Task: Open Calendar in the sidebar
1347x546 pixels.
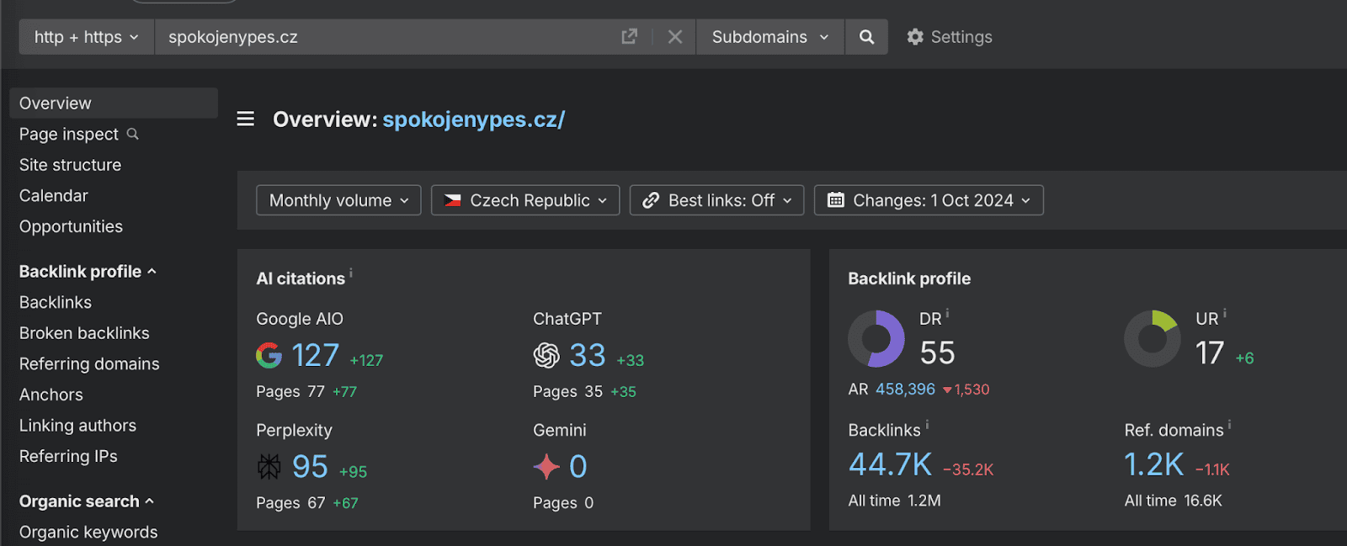Action: pos(54,196)
